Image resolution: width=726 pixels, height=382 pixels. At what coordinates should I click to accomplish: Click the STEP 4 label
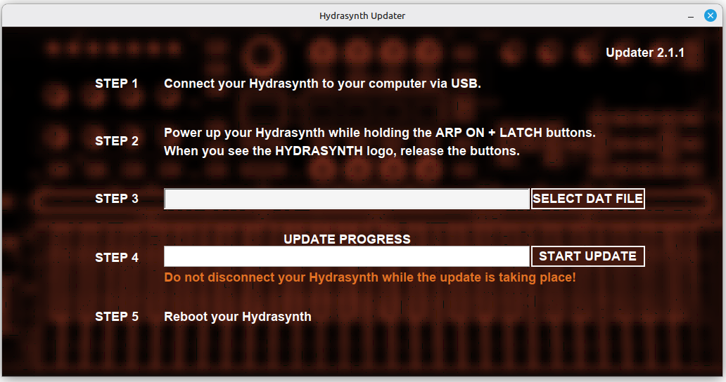(x=117, y=257)
